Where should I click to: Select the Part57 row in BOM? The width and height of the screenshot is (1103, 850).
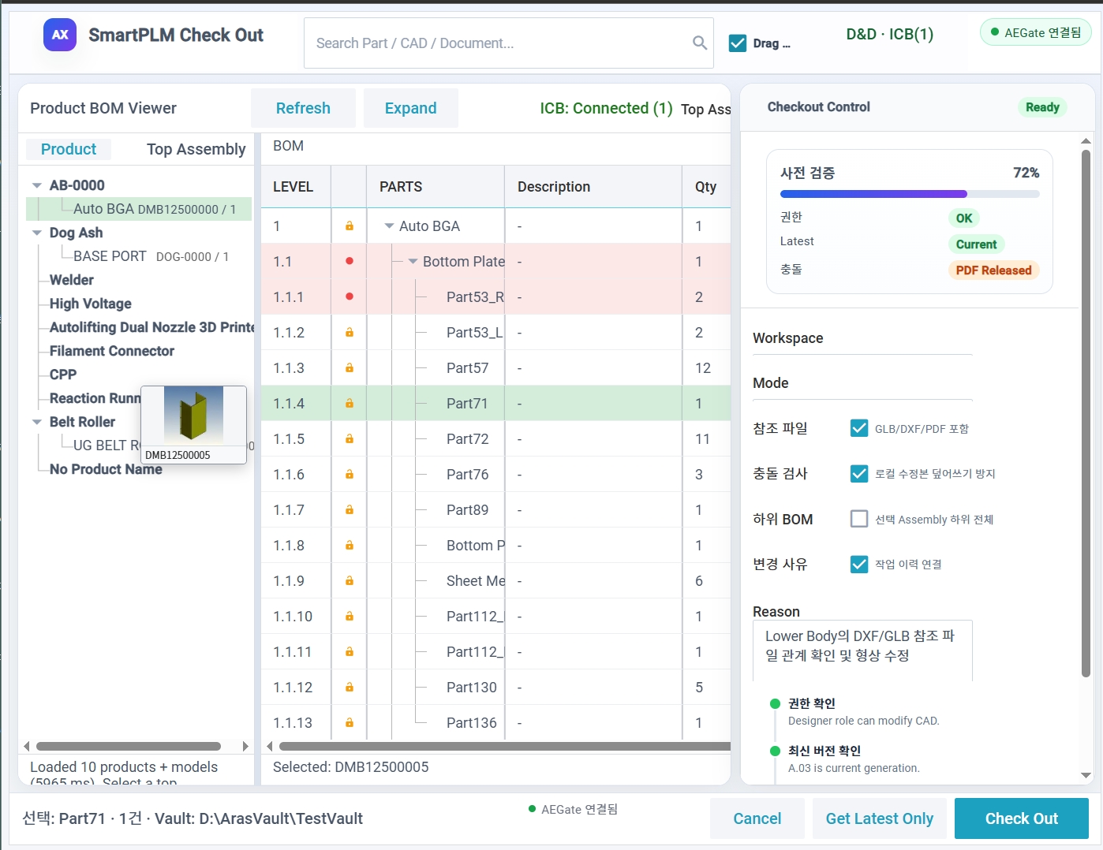click(495, 368)
